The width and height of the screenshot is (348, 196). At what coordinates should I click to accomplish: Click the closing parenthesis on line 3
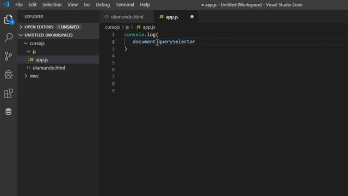tap(126, 48)
